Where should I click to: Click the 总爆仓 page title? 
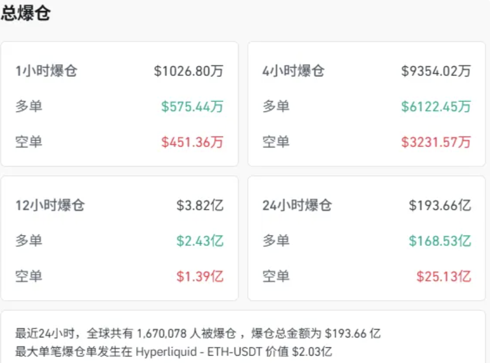27,13
